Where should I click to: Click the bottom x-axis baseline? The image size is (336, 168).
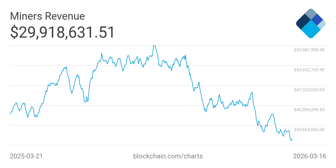pyautogui.click(x=168, y=145)
